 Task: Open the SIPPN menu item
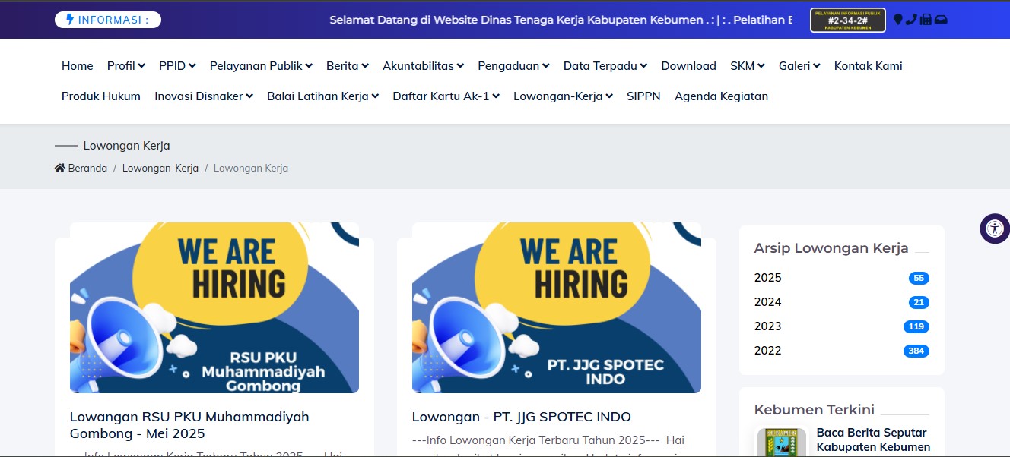[643, 96]
